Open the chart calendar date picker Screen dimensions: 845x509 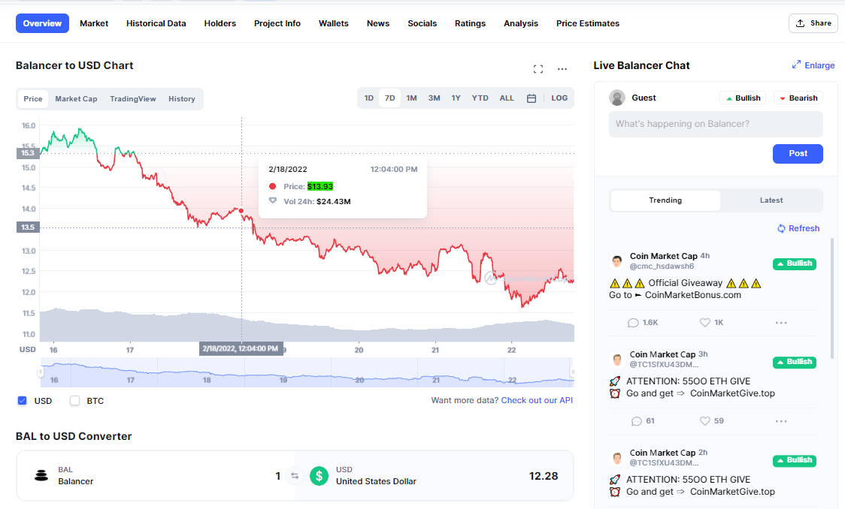point(532,98)
